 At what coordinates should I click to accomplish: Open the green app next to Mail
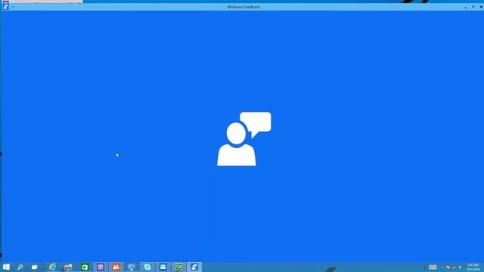click(178, 267)
